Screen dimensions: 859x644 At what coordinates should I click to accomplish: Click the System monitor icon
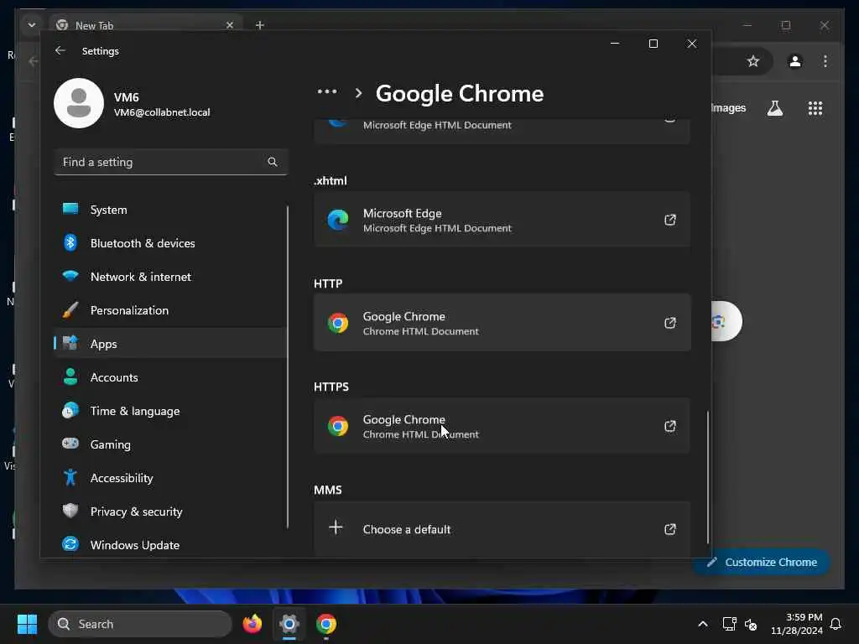70,209
